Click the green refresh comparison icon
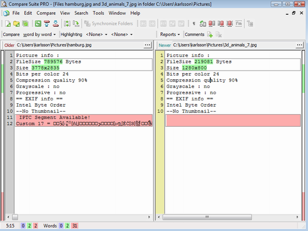 (38, 24)
